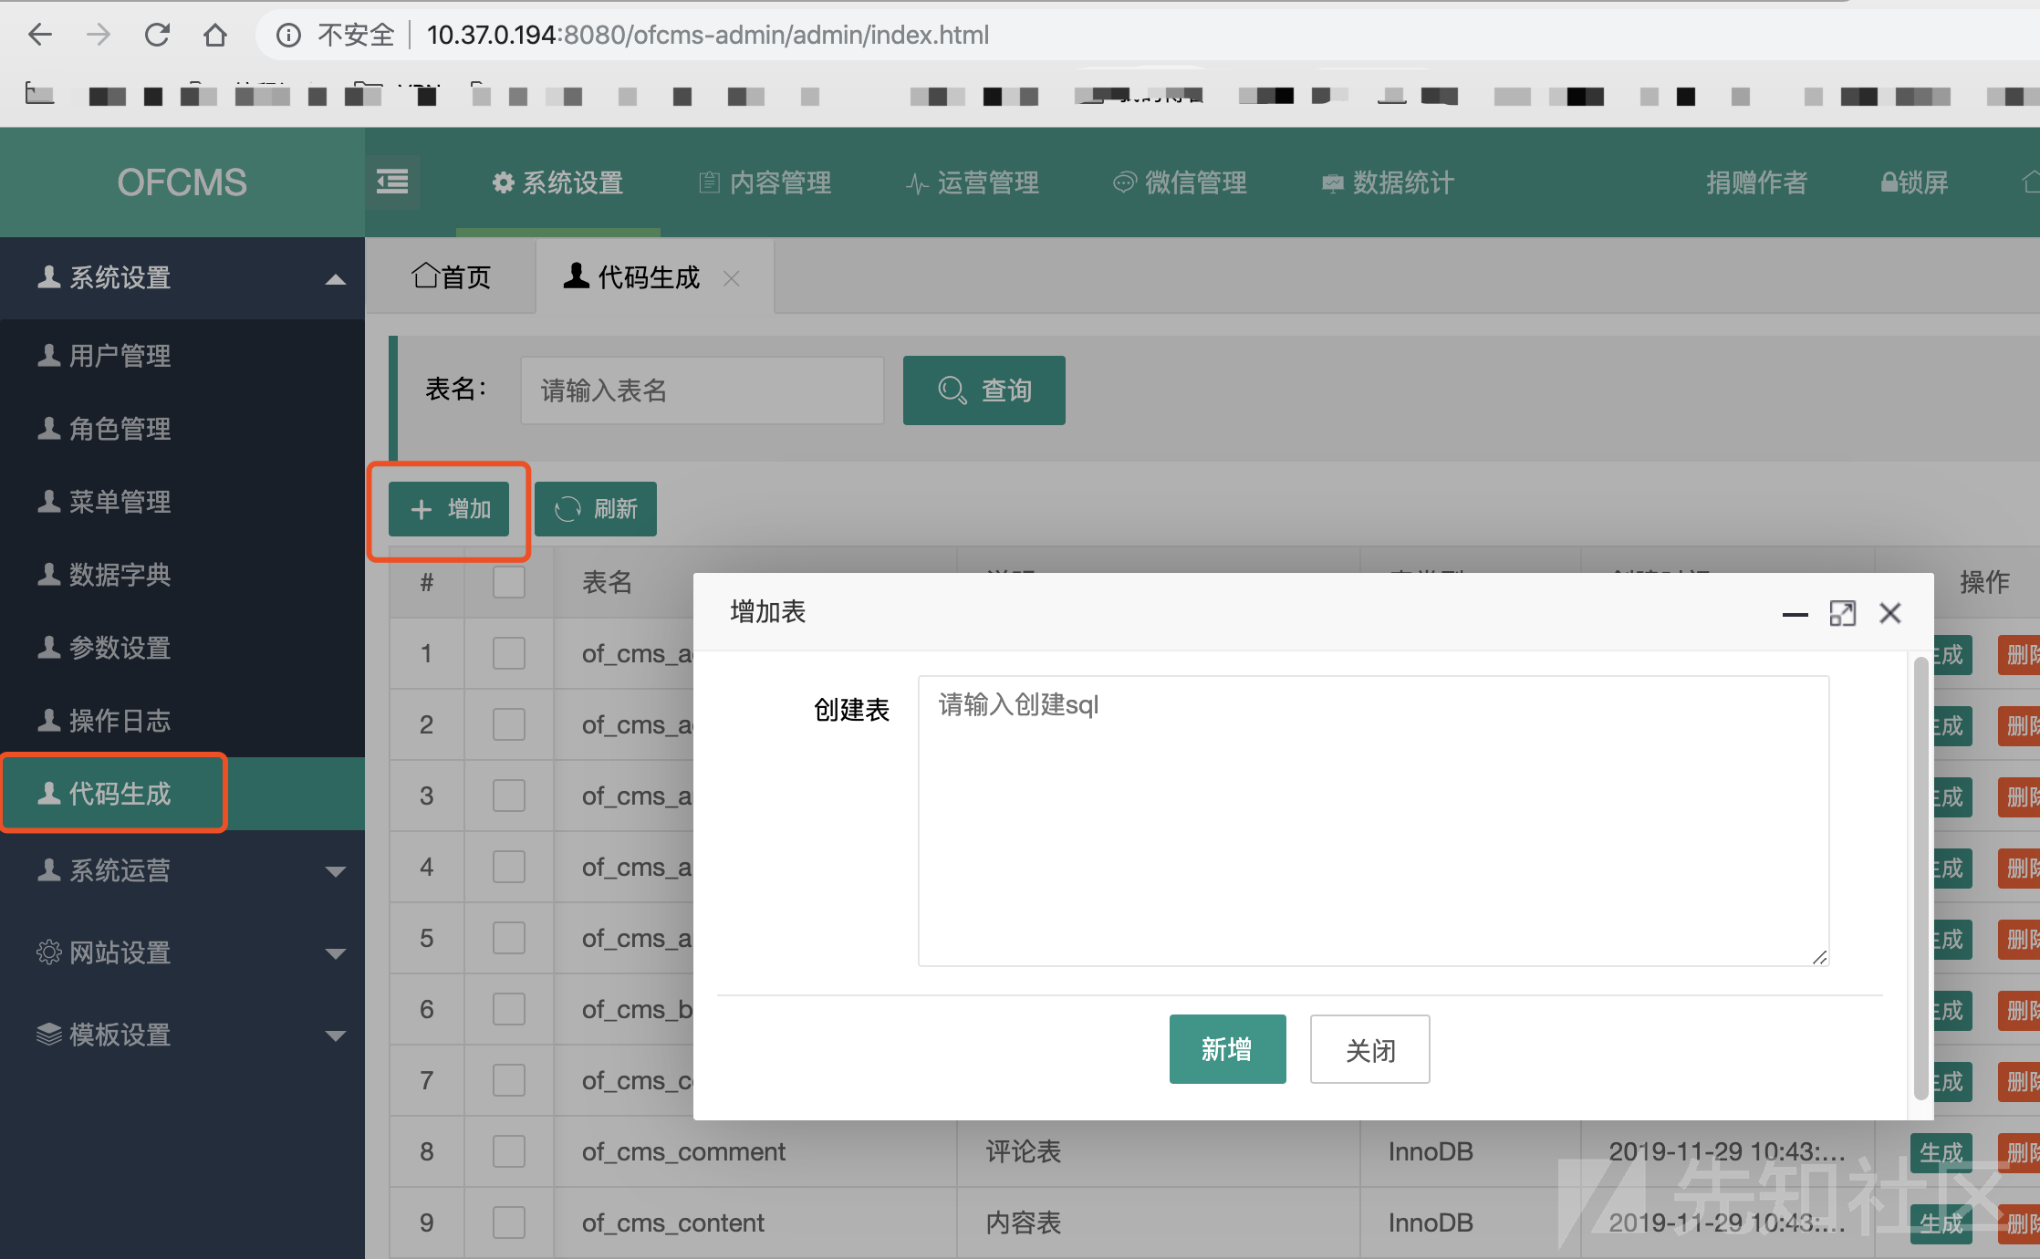Check the checkbox for of_cms_comment row
Viewport: 2040px width, 1259px height.
509,1151
